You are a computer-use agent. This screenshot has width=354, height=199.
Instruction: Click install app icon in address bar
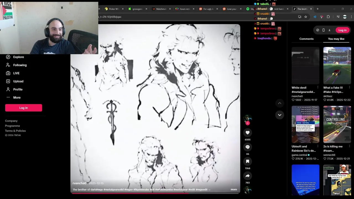300,17
